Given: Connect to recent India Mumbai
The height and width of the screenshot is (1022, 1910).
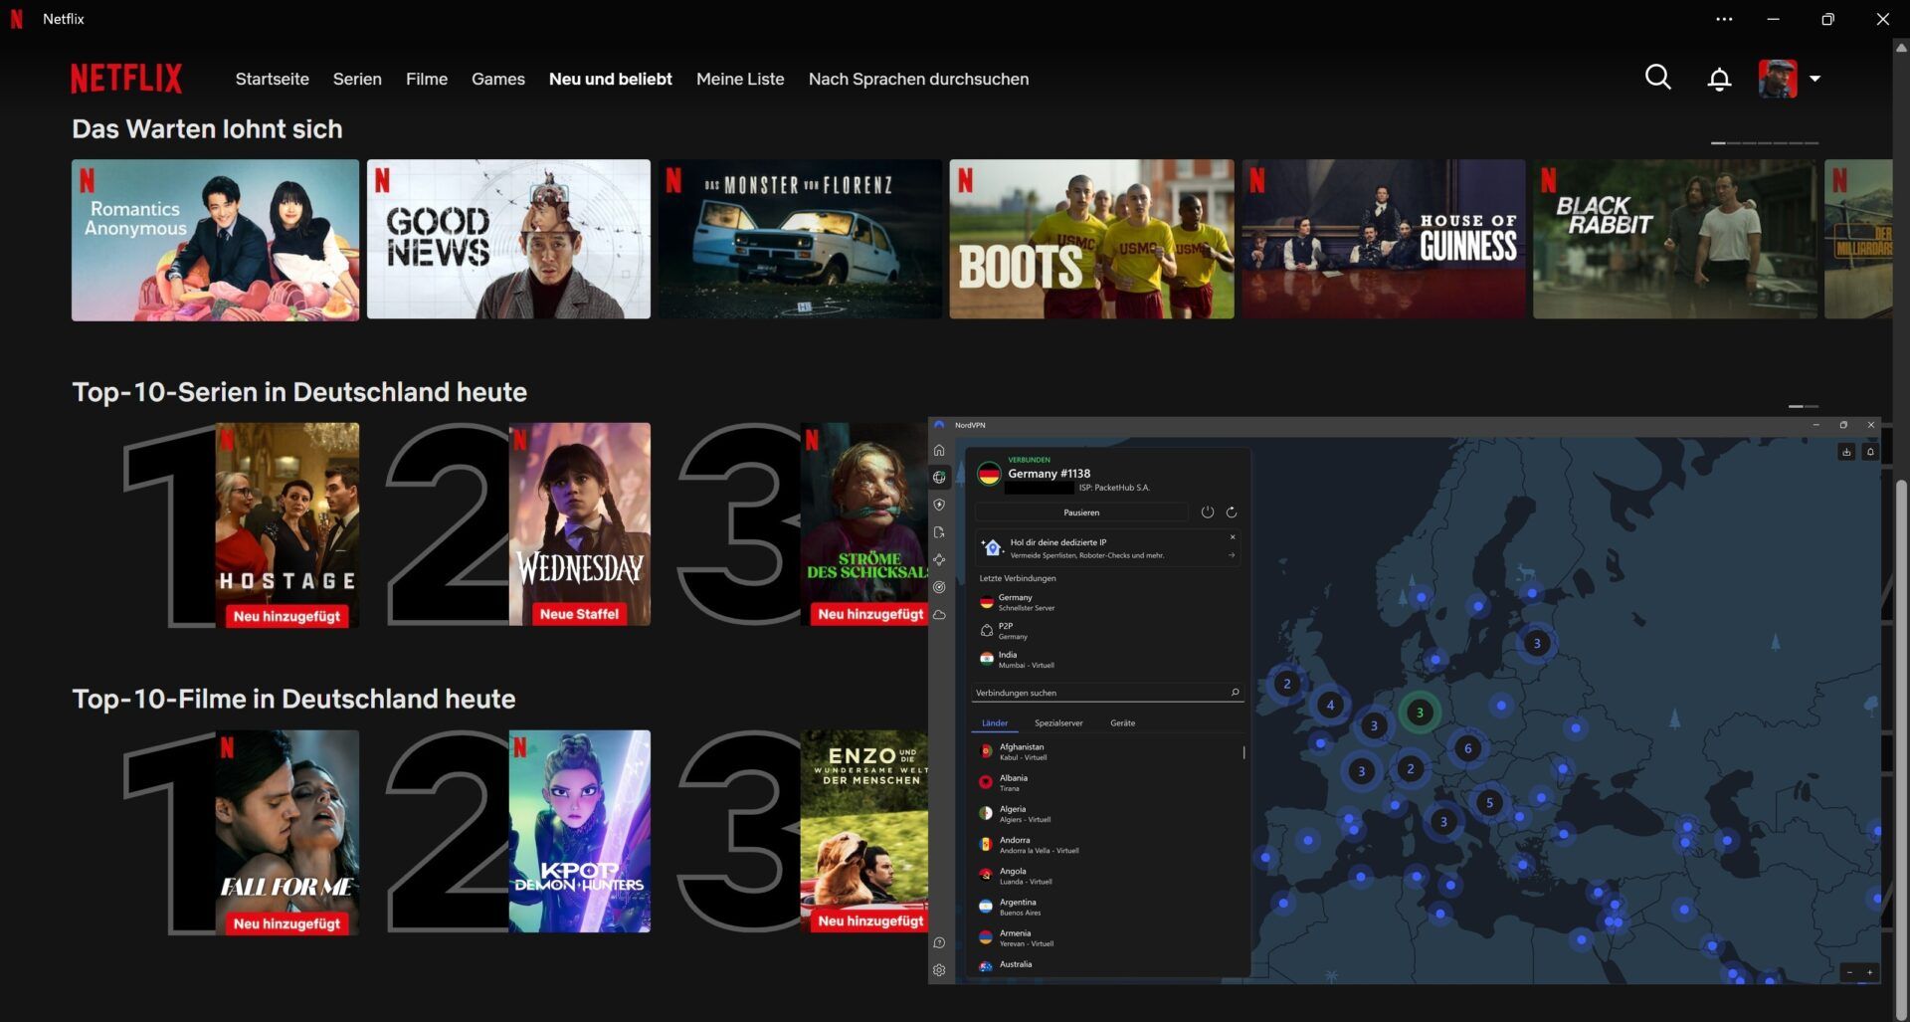Looking at the screenshot, I should point(1109,660).
